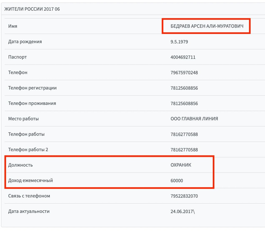
Task: Select the date beside Дата актуальности
Action: [183, 212]
